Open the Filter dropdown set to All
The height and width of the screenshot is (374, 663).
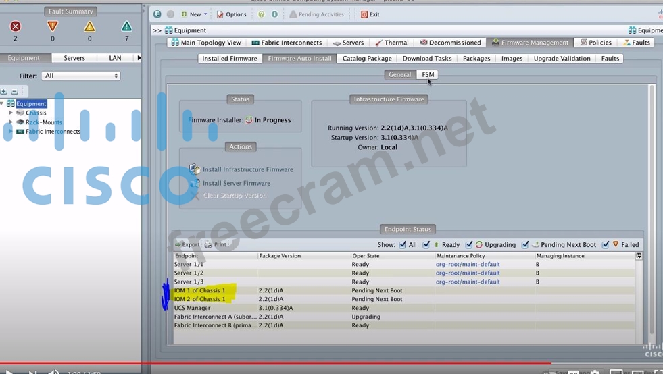click(81, 76)
